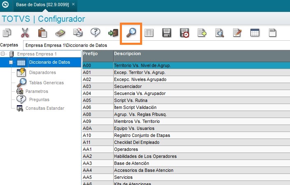Viewport: 290px width, 185px height.
Task: Open the calculator tool icon
Action: (60, 33)
